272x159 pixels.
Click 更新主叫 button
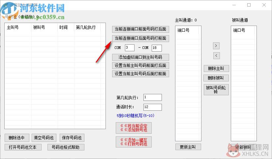(x=188, y=147)
